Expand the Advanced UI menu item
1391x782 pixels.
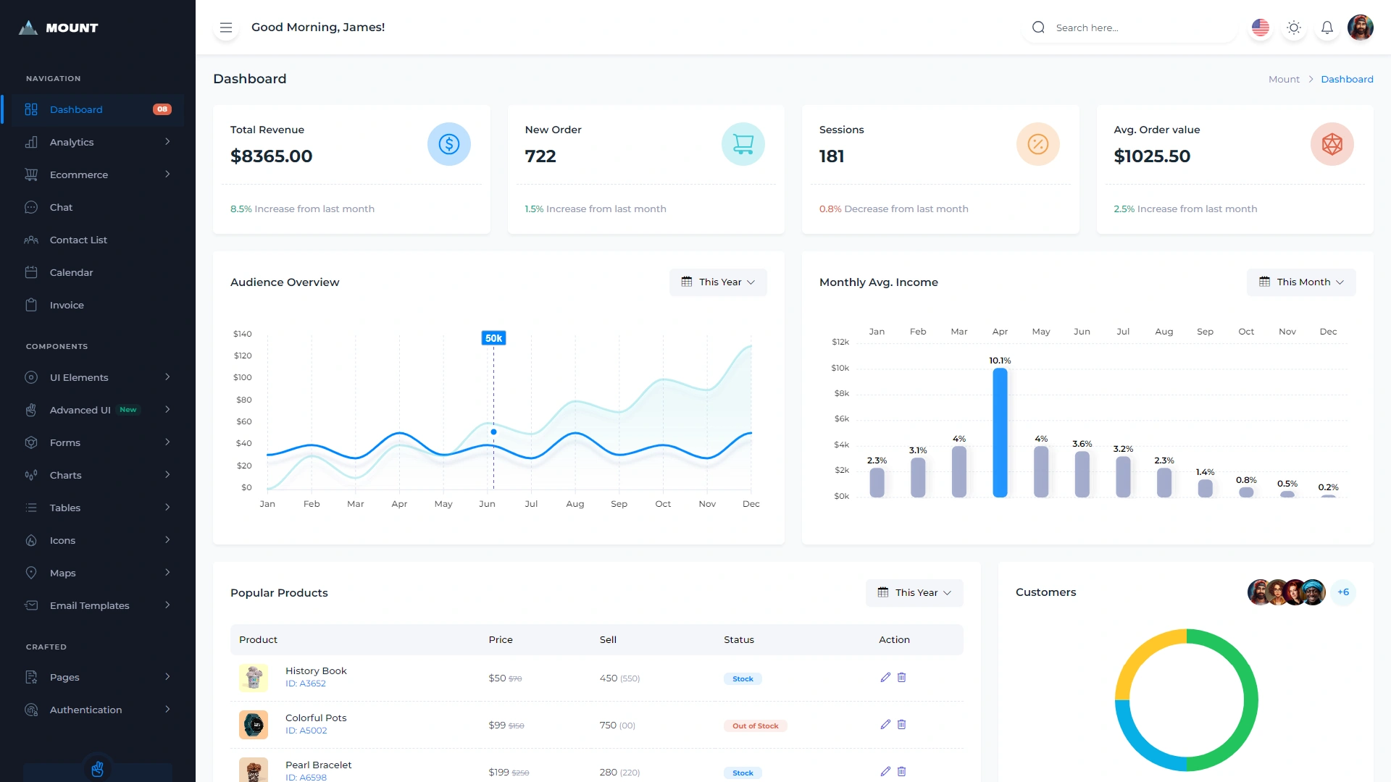[x=80, y=410]
